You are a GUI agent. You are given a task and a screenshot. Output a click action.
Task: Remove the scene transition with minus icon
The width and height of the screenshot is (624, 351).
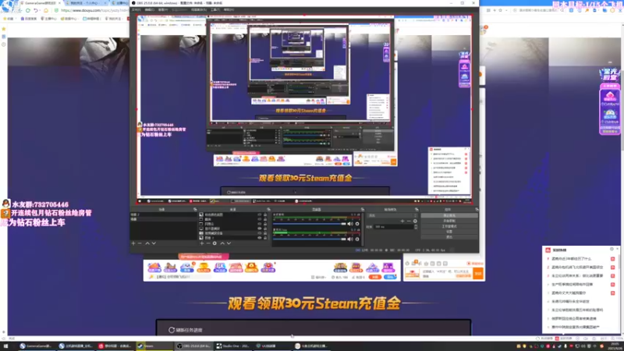pos(409,222)
